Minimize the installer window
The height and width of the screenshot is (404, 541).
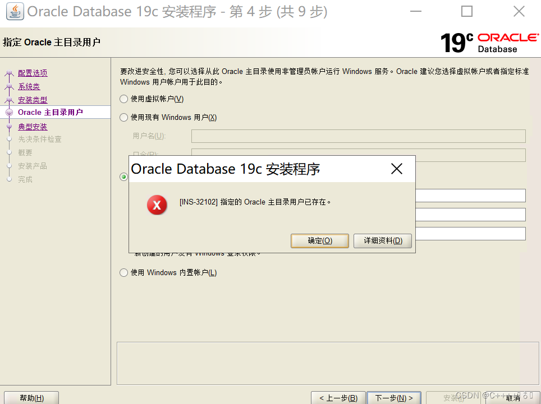coord(416,11)
